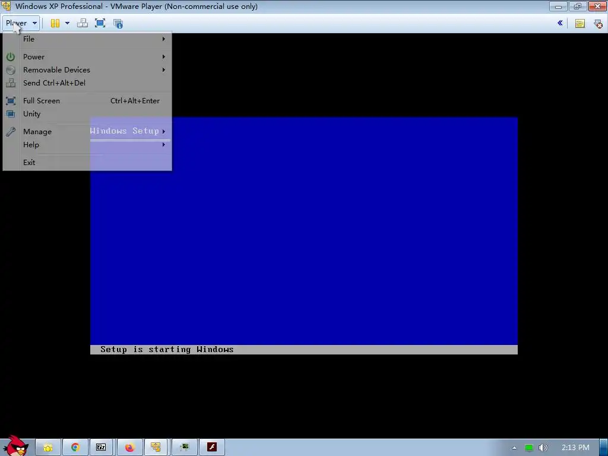This screenshot has width=608, height=456.
Task: Expand the arrow next to Power
Action: (x=164, y=56)
